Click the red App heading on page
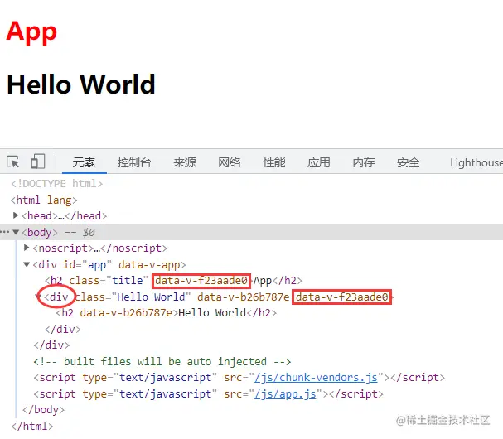Screen dimensions: 503x439 click(31, 32)
